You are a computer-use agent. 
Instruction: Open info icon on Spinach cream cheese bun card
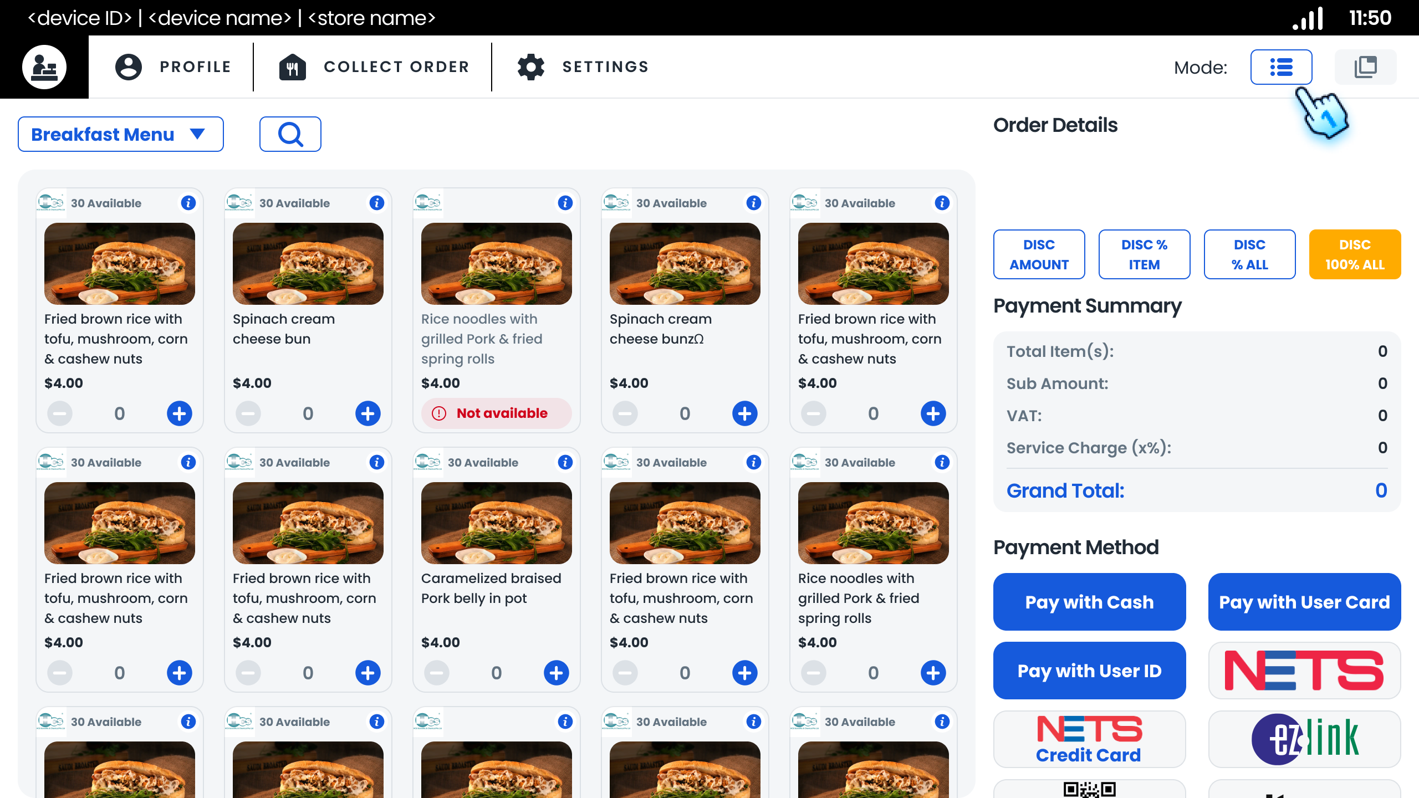[x=377, y=203]
